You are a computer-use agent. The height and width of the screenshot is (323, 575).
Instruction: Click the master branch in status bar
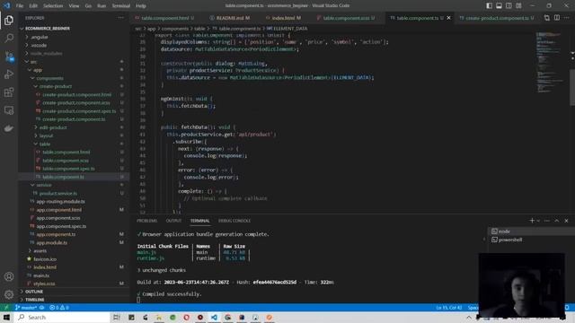click(26, 308)
